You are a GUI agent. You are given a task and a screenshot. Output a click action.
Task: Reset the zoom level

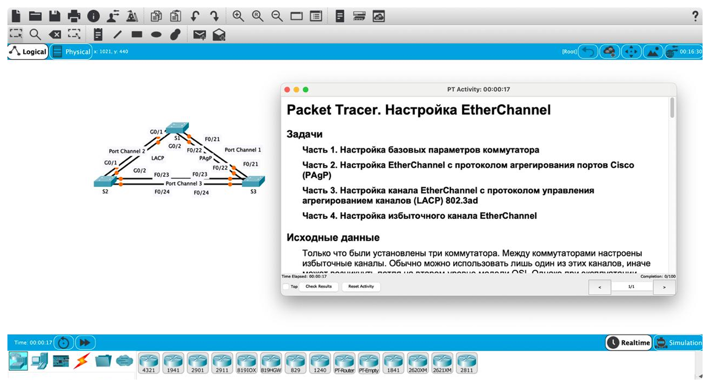pyautogui.click(x=258, y=16)
